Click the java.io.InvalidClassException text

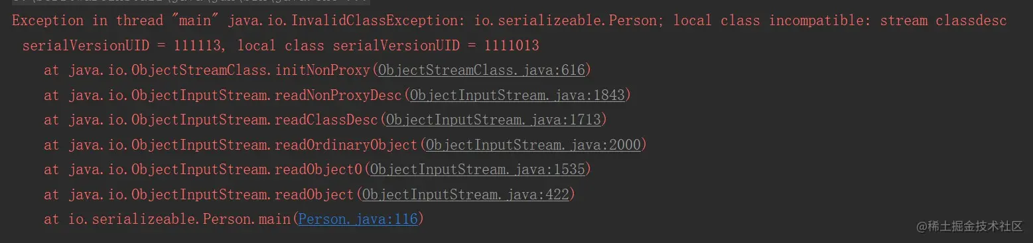[346, 21]
